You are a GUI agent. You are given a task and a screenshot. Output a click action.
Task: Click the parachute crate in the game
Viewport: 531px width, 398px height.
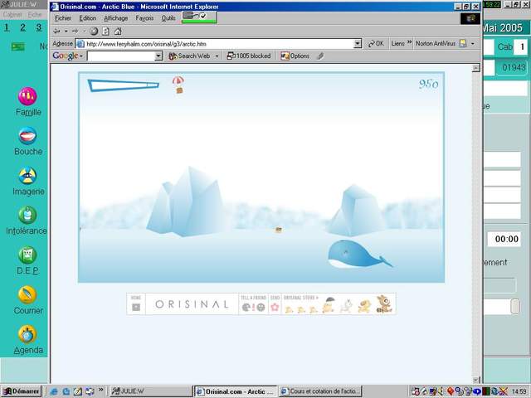click(178, 85)
